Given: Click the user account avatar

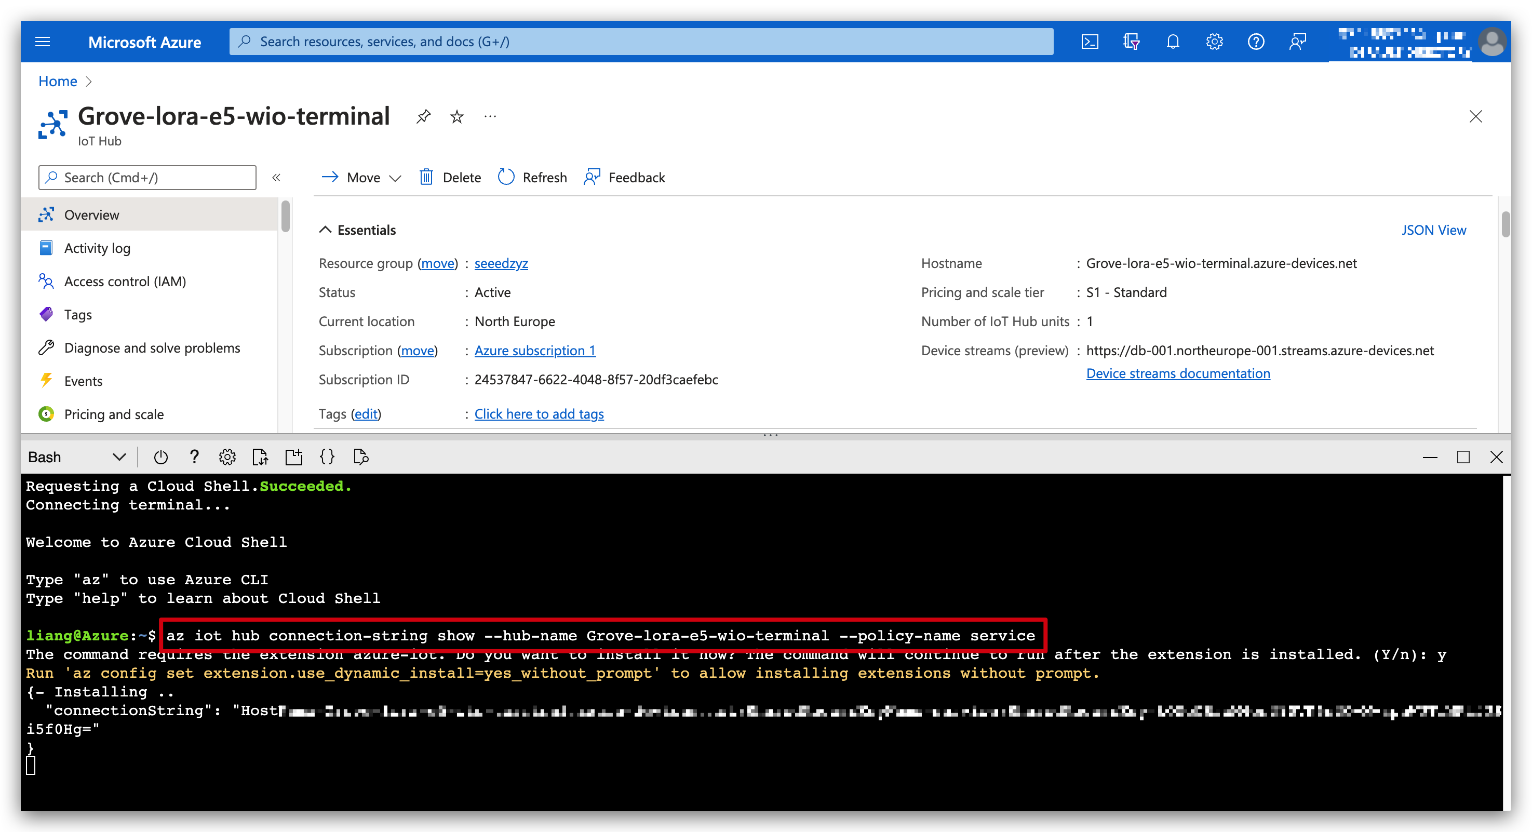Looking at the screenshot, I should (x=1491, y=42).
